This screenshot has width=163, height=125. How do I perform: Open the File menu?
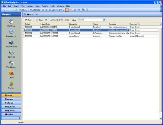[4, 6]
